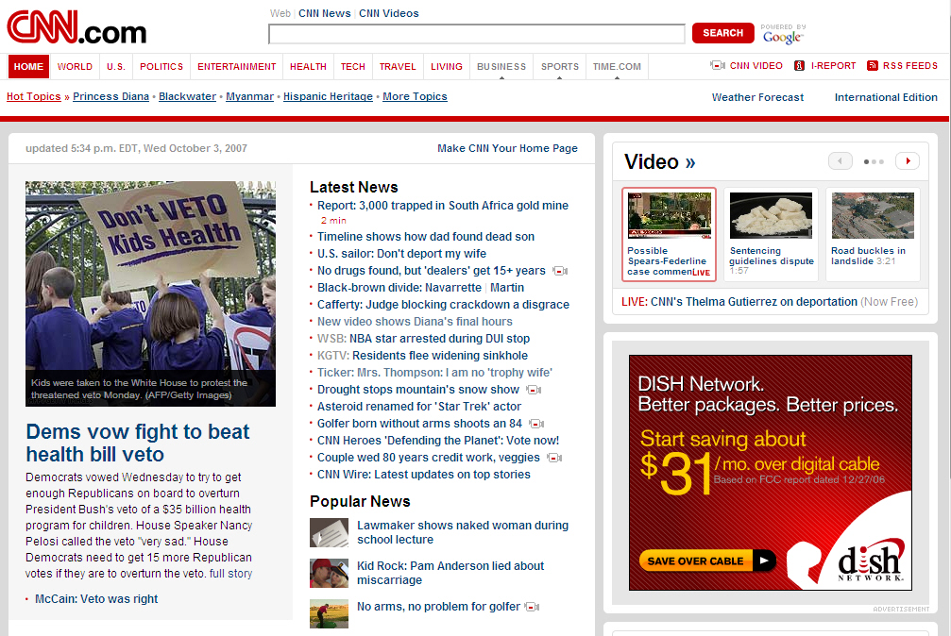Open the Dems vow fight headline

[138, 443]
